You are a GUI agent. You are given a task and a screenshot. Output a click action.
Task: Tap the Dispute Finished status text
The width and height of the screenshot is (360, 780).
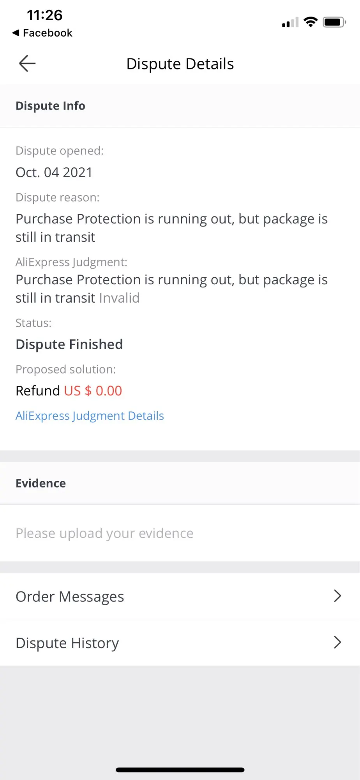(x=69, y=344)
